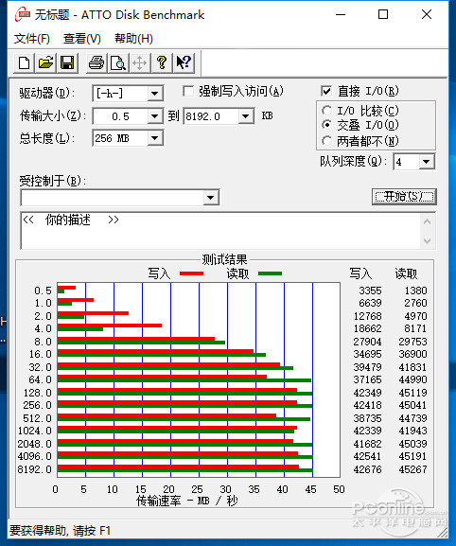Enable the 强制写入访问 checkbox
The width and height of the screenshot is (456, 546).
(x=188, y=92)
